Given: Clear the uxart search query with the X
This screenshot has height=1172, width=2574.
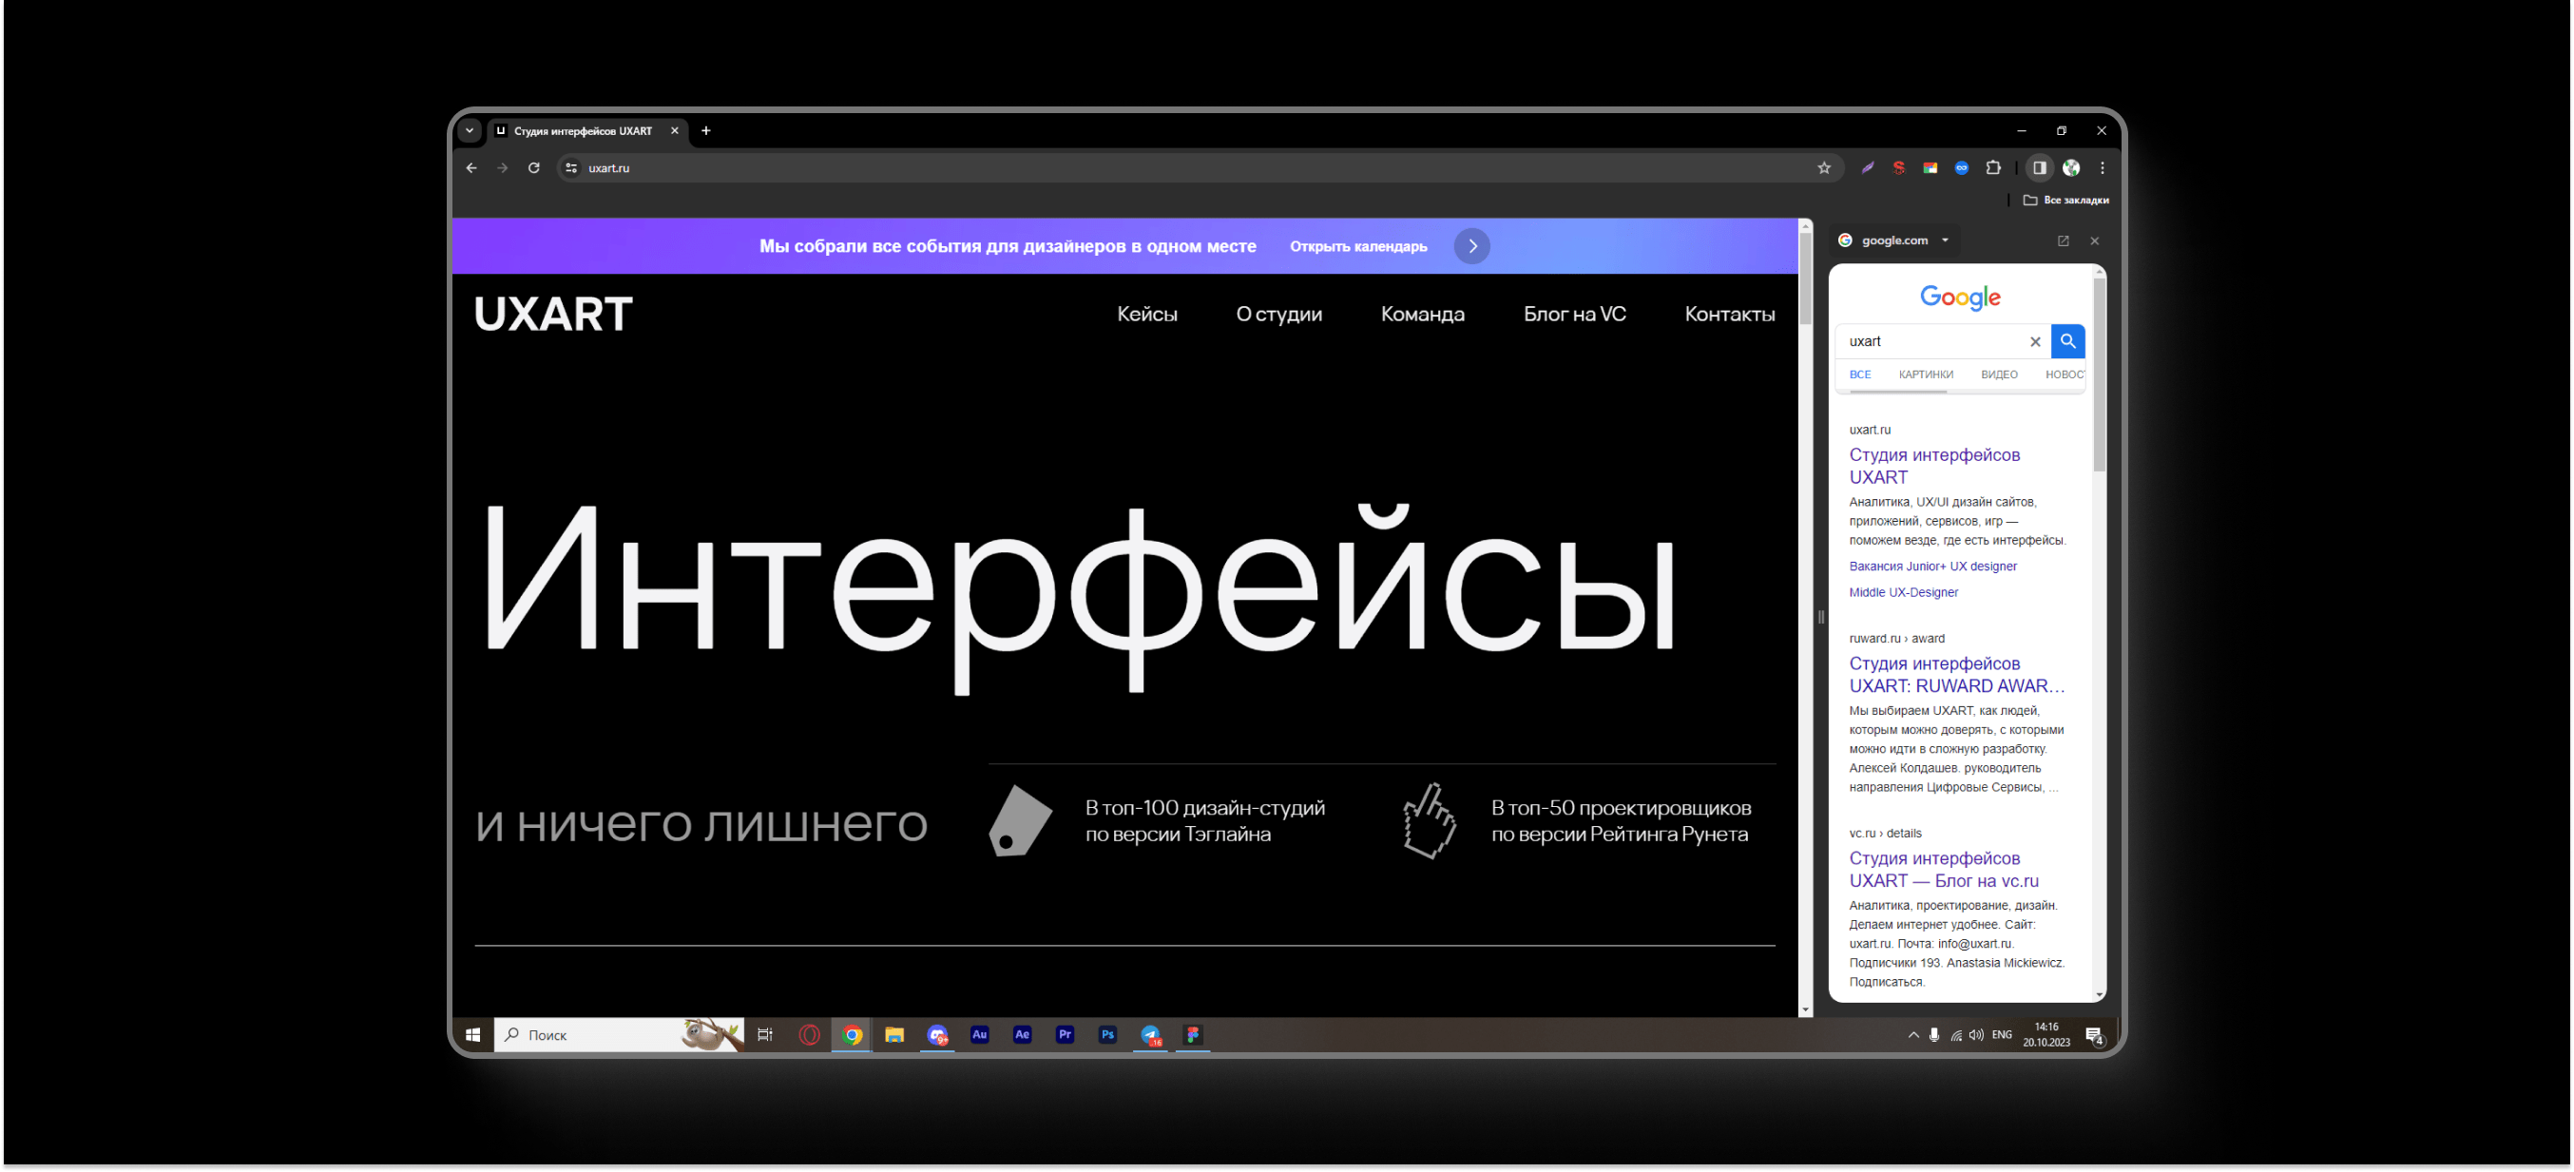Looking at the screenshot, I should [x=2034, y=340].
